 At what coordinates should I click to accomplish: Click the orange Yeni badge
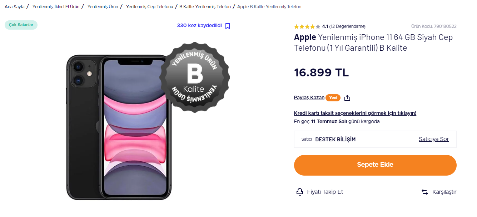pyautogui.click(x=333, y=97)
